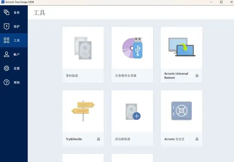
Task: Click the 设置 gear icon
Action: (6, 68)
